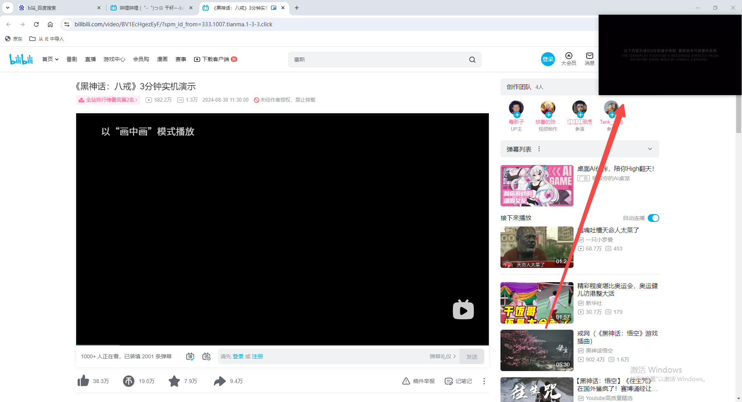The width and height of the screenshot is (742, 402).
Task: Click 注册 link in danmaku input
Action: click(257, 356)
